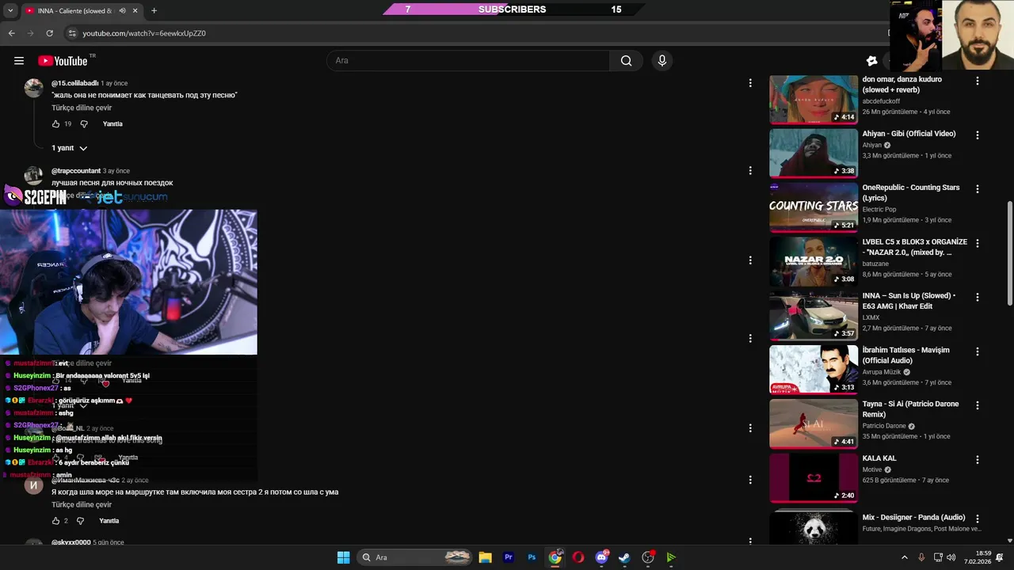Open the NAZAR 2.0 video thumbnail
The width and height of the screenshot is (1014, 570).
coord(814,261)
